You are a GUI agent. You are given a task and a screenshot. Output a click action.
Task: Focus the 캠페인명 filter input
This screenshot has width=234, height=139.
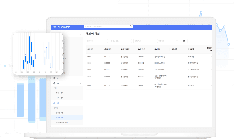click(x=97, y=41)
